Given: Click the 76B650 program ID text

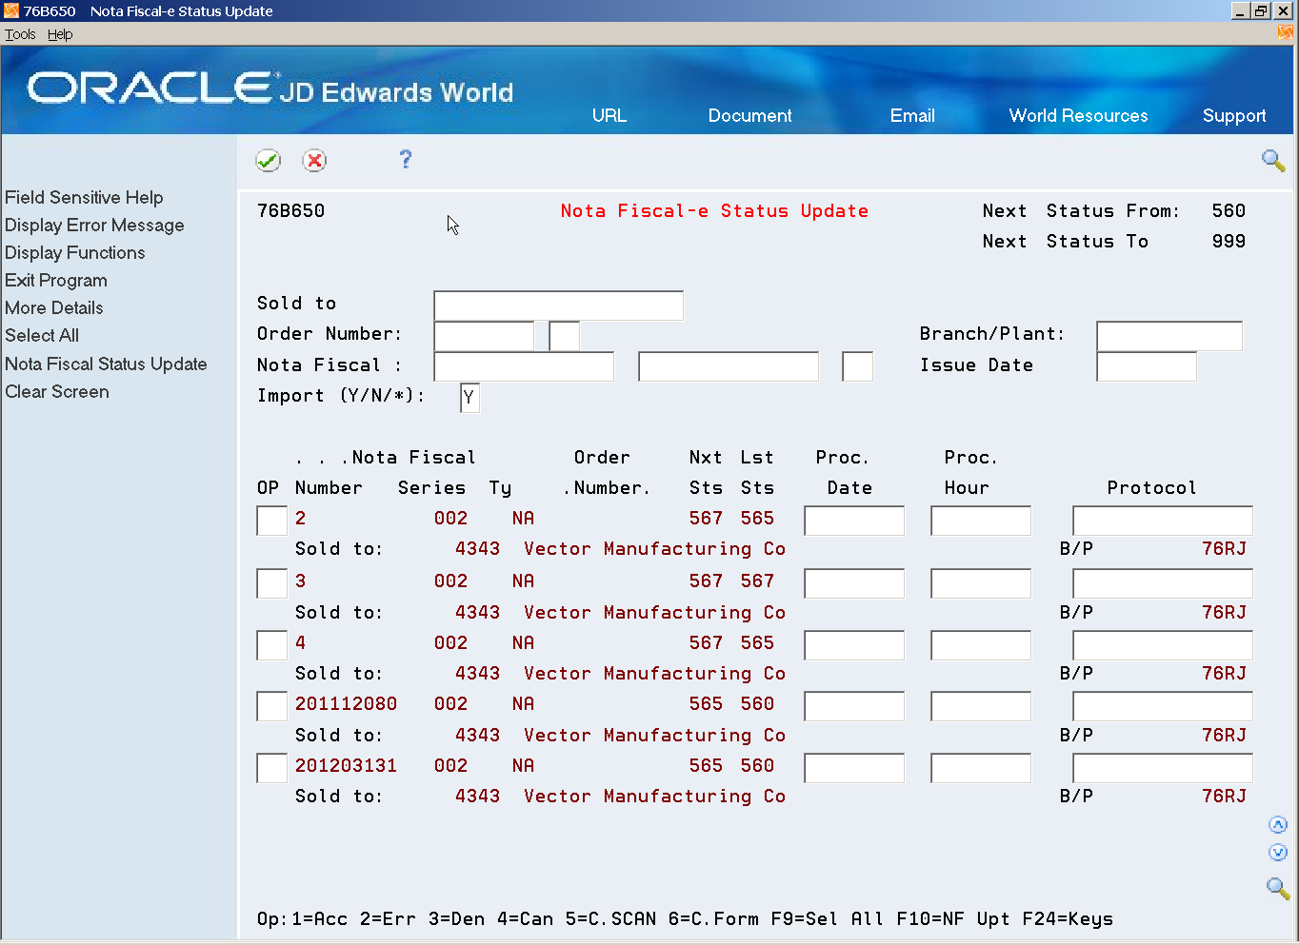Looking at the screenshot, I should pos(290,211).
